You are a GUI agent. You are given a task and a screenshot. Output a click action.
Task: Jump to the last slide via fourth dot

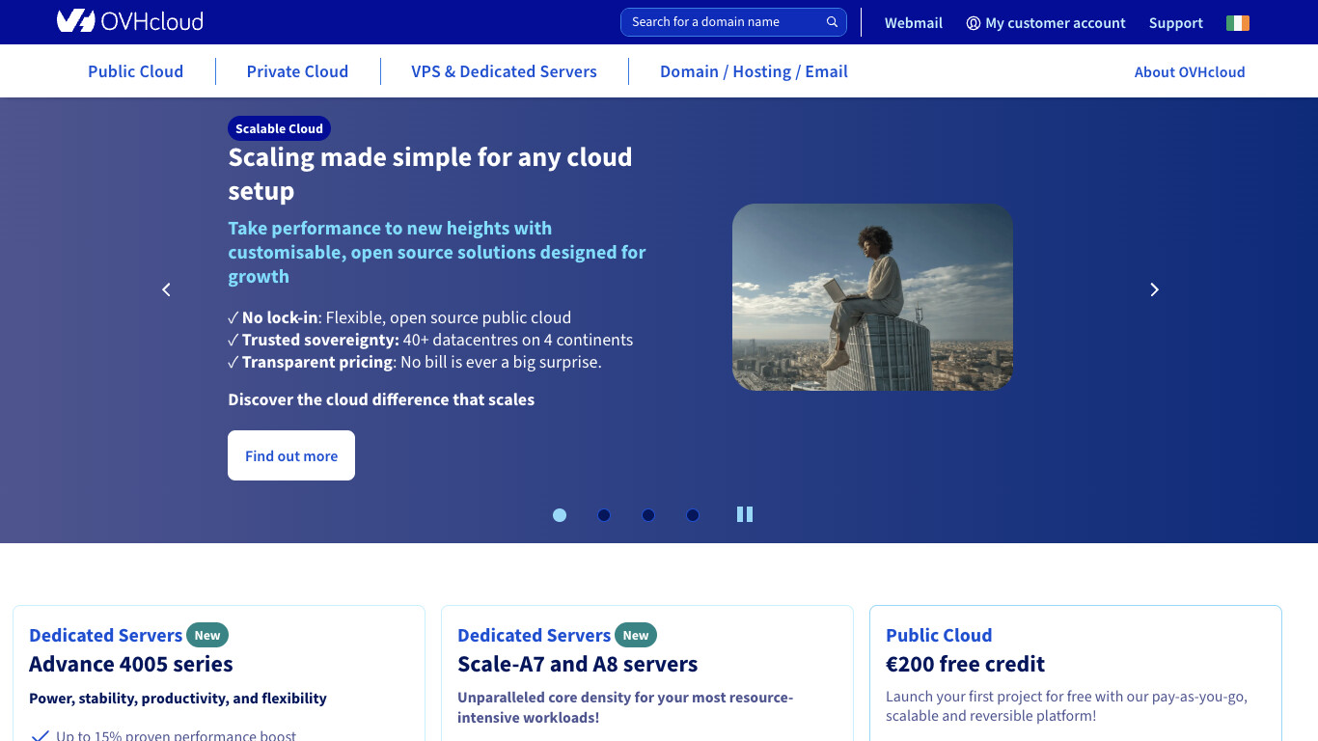693,515
